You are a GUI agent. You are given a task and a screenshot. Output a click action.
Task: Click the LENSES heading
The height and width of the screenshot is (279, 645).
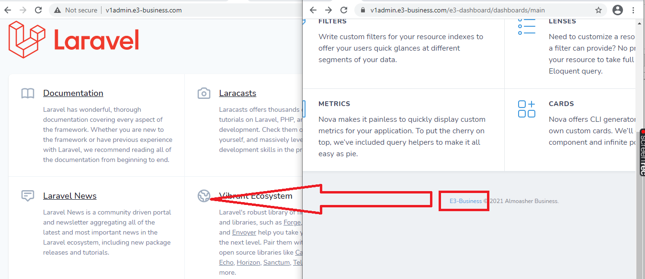[x=563, y=21]
